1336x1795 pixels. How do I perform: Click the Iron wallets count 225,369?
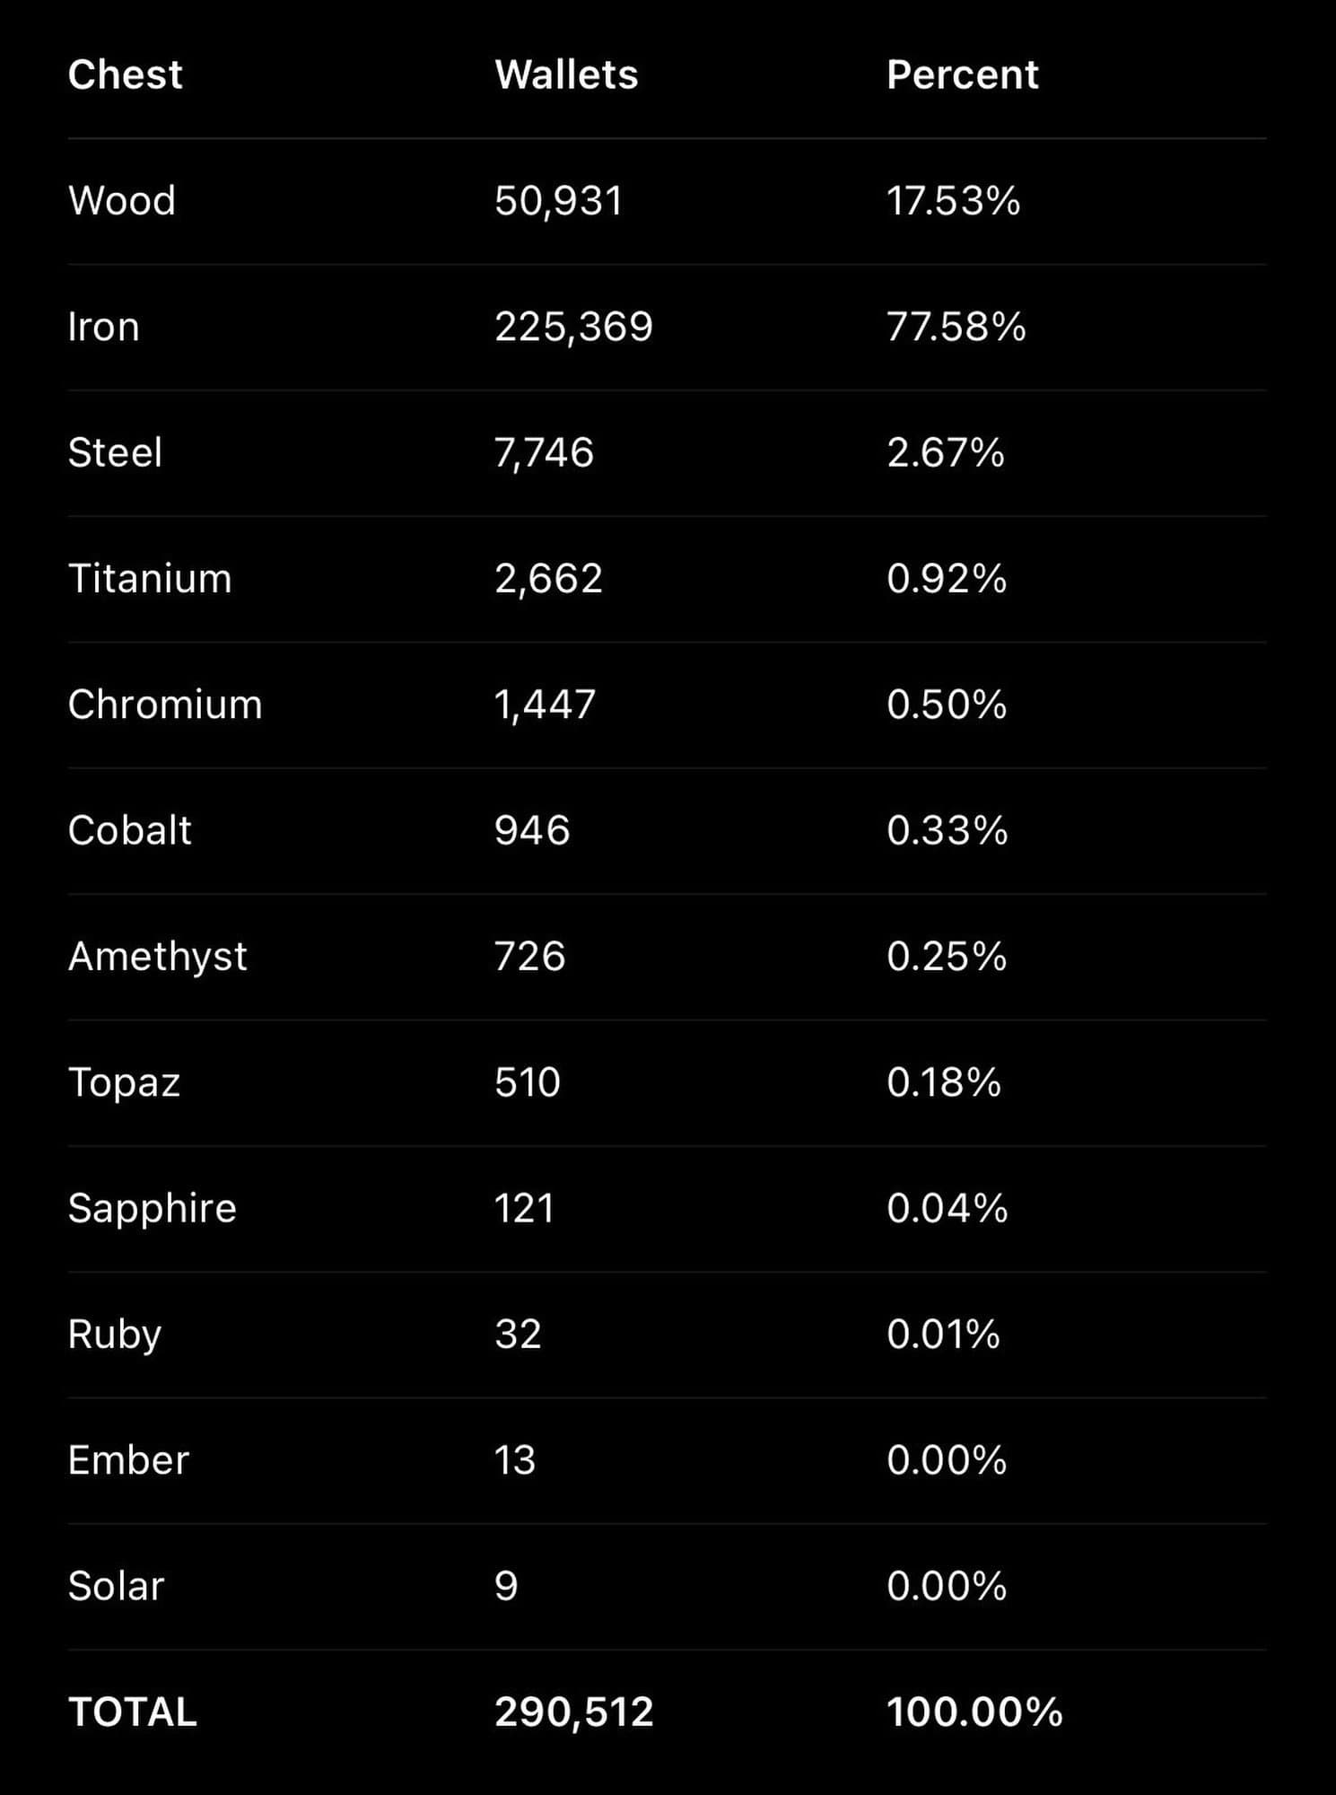pyautogui.click(x=573, y=327)
